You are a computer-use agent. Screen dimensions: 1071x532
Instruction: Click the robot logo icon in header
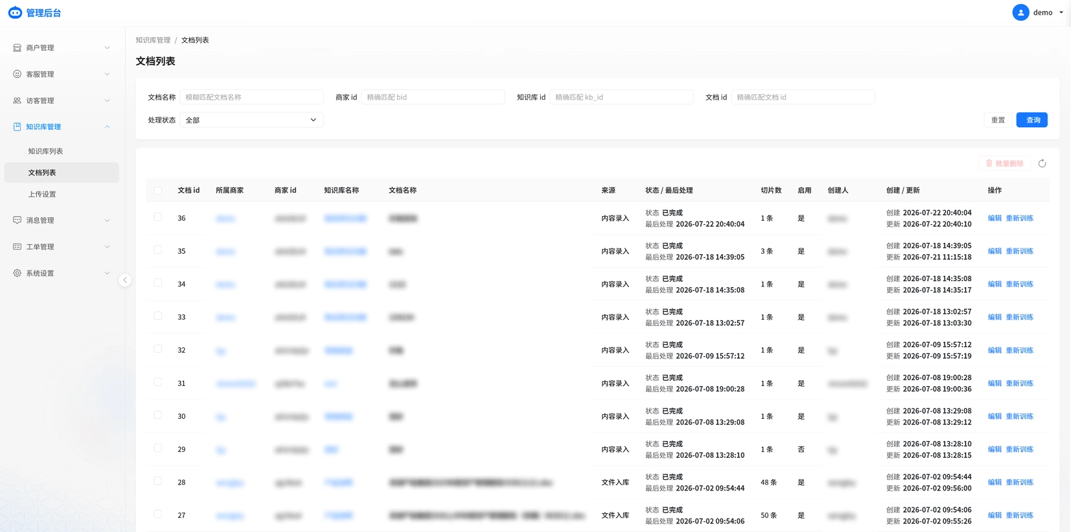[15, 13]
